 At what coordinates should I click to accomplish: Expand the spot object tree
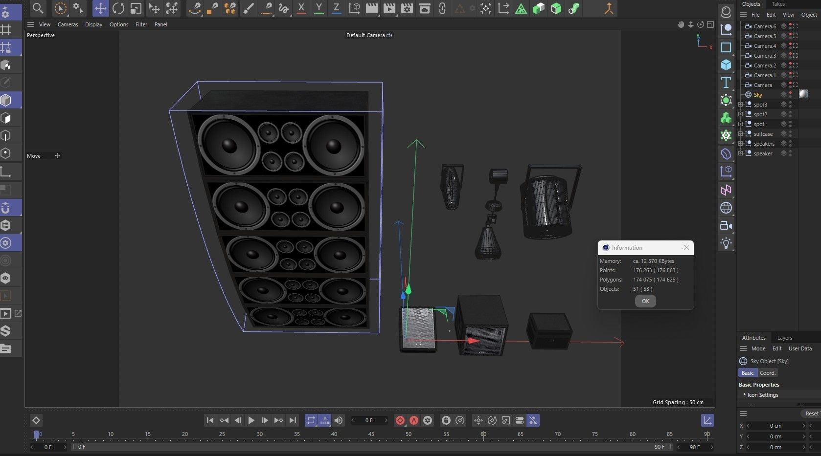tap(741, 124)
